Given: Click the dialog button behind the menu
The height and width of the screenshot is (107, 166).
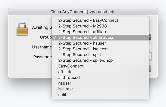Looking at the screenshot, I should coord(150,69).
